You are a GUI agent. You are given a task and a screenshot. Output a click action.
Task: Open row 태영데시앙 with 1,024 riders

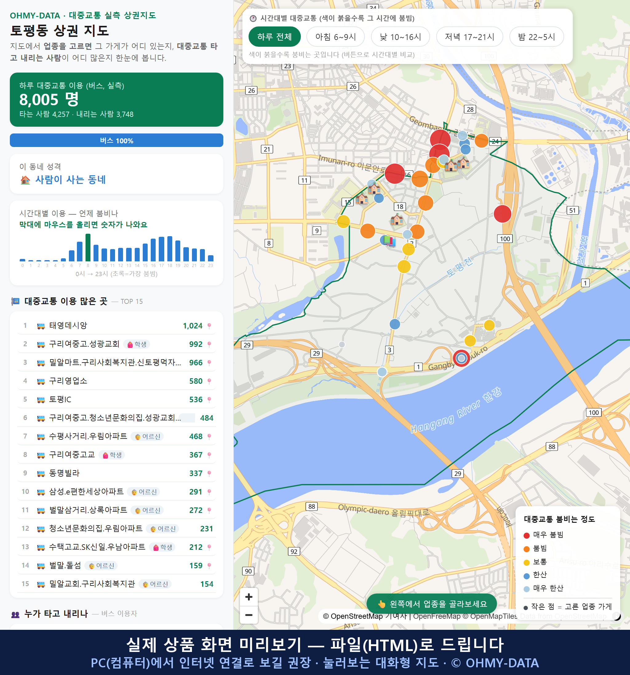click(117, 326)
